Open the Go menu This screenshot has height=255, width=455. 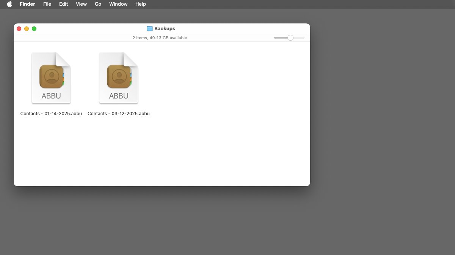[x=98, y=4]
